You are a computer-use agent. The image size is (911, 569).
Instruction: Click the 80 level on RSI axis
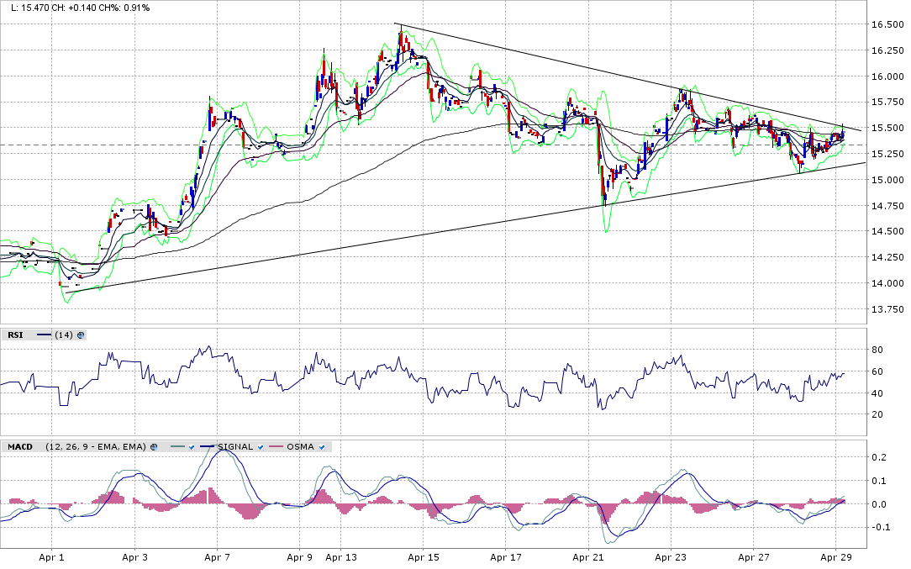pos(877,350)
